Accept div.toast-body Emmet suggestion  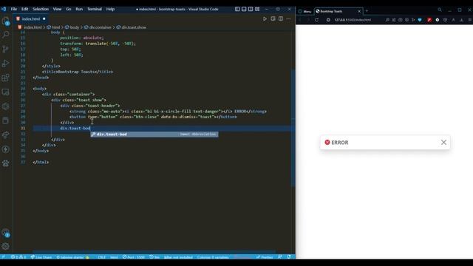tap(154, 134)
